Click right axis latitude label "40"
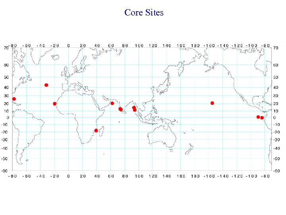Viewport: 286px width, 215px height. pos(276,87)
